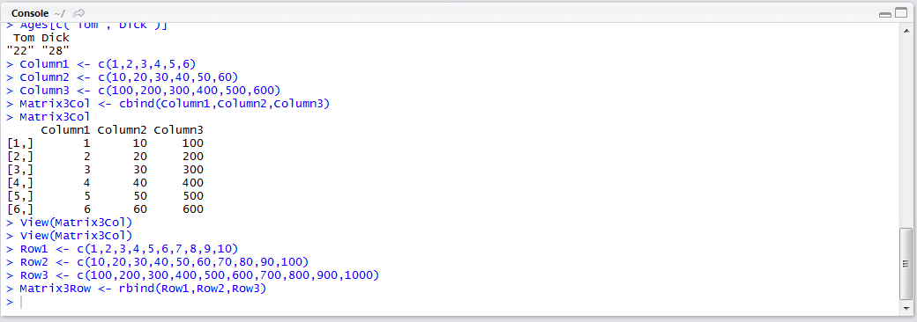Select the Console tab
The image size is (917, 322).
coord(30,13)
